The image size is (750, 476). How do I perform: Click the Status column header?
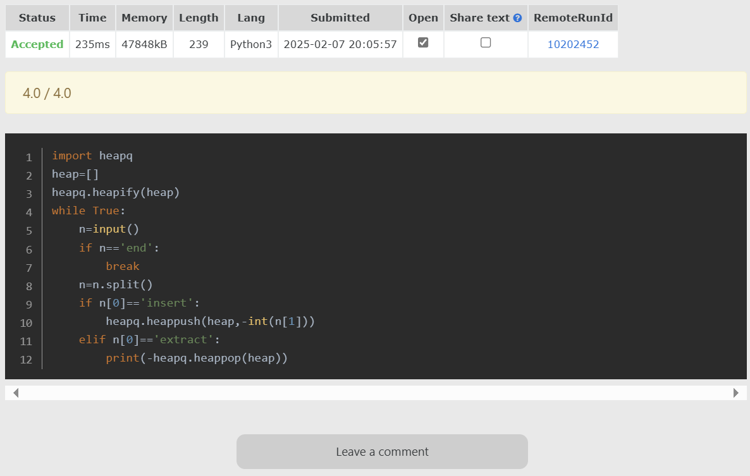tap(37, 18)
